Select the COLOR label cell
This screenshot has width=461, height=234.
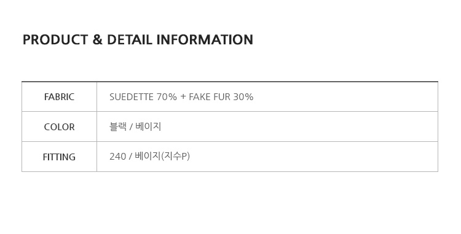(x=59, y=127)
